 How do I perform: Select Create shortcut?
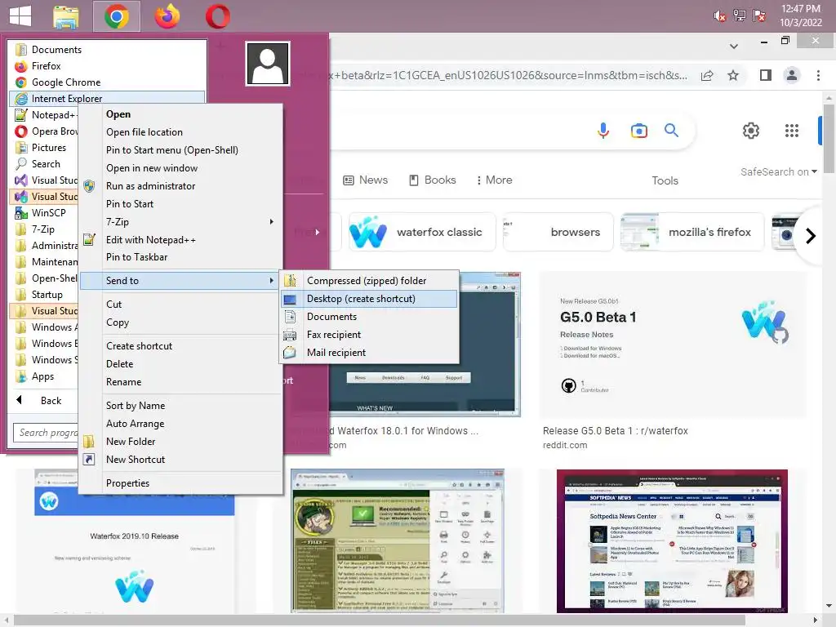[x=139, y=346]
